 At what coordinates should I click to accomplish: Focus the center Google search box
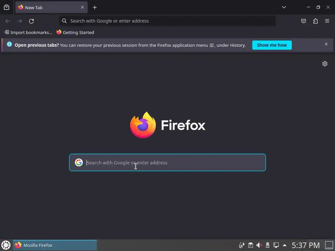pos(167,162)
